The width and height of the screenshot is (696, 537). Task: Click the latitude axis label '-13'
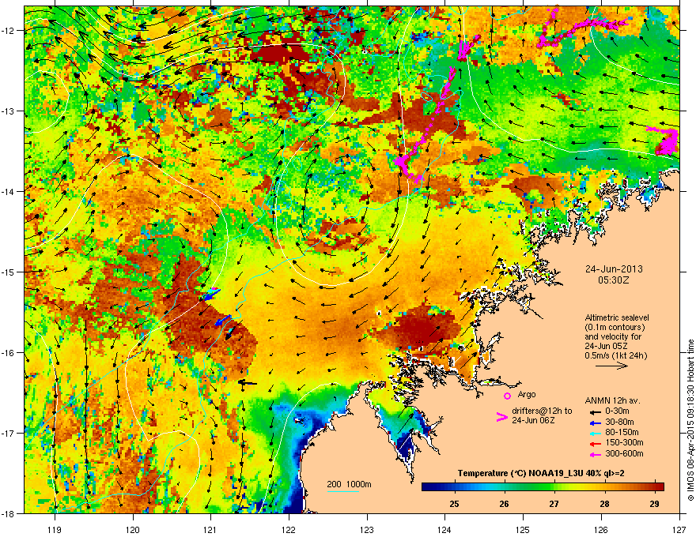pyautogui.click(x=9, y=111)
